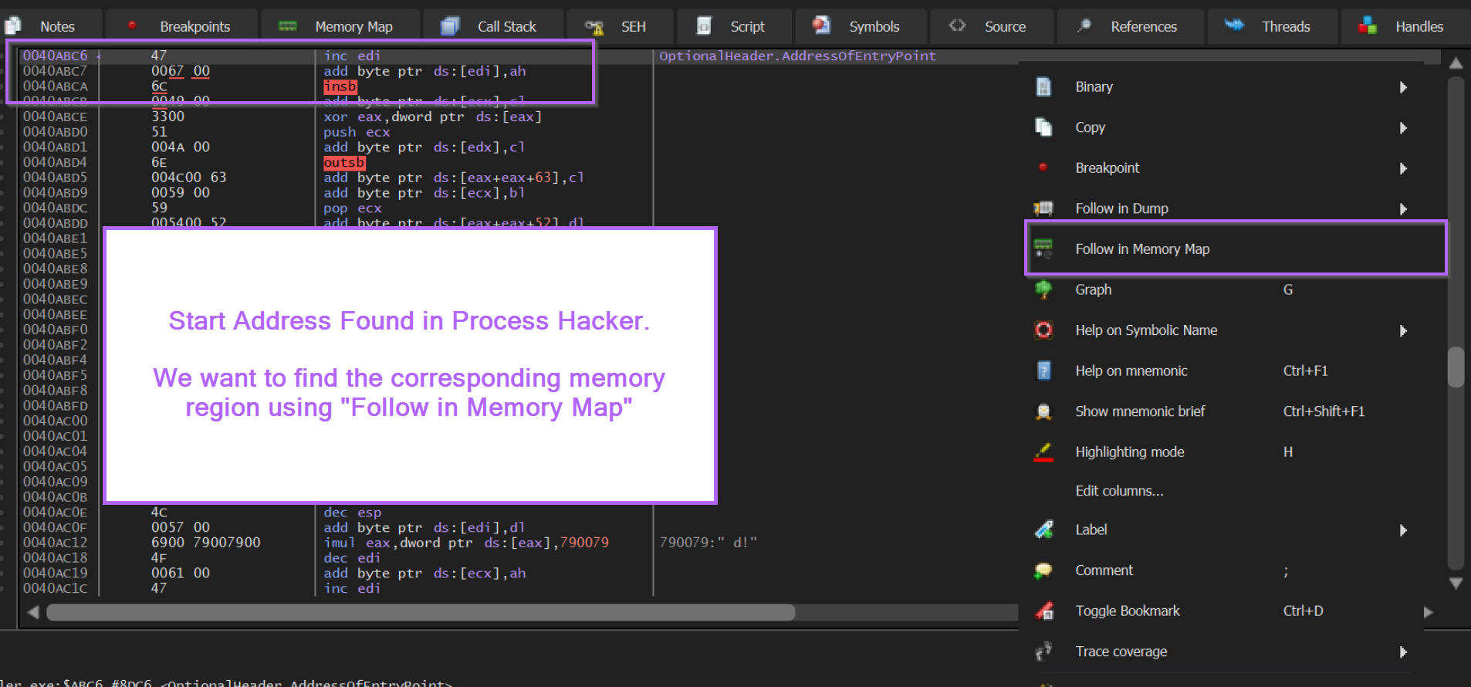Expand the Breakpoint submenu arrow
The image size is (1471, 687).
(x=1403, y=168)
